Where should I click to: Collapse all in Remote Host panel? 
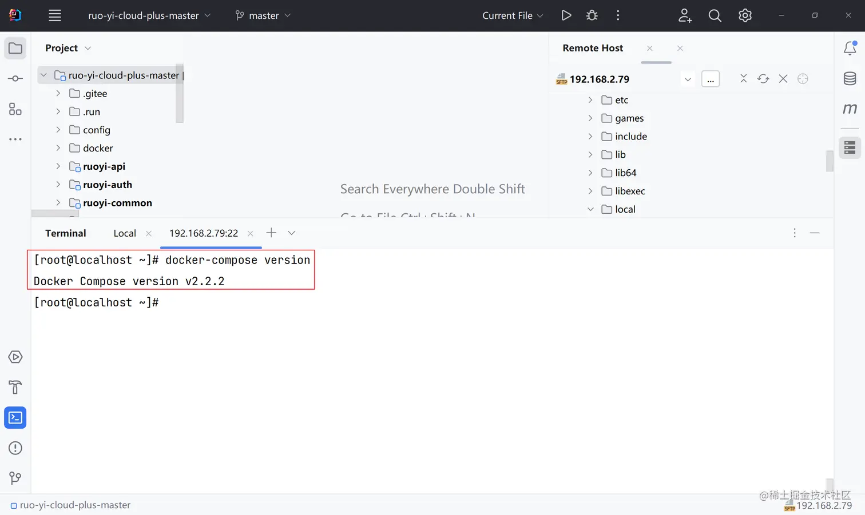pyautogui.click(x=743, y=78)
